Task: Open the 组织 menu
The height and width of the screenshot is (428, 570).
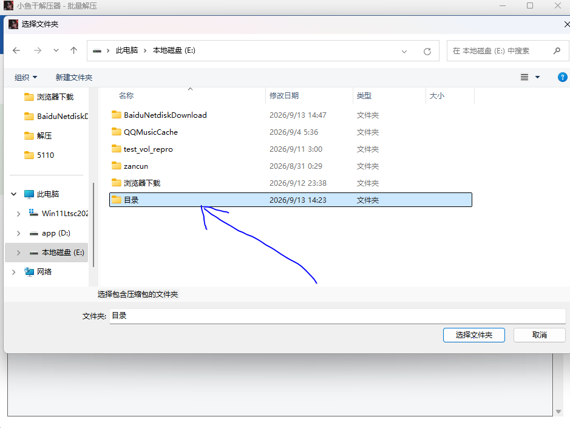Action: coord(26,78)
